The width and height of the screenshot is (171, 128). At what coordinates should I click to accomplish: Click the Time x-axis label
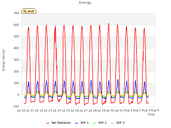point(151,114)
